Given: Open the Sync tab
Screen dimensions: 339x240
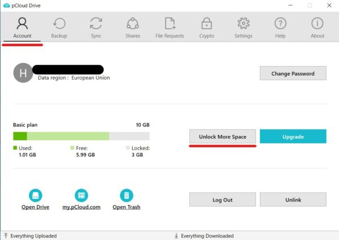Looking at the screenshot, I should point(96,28).
